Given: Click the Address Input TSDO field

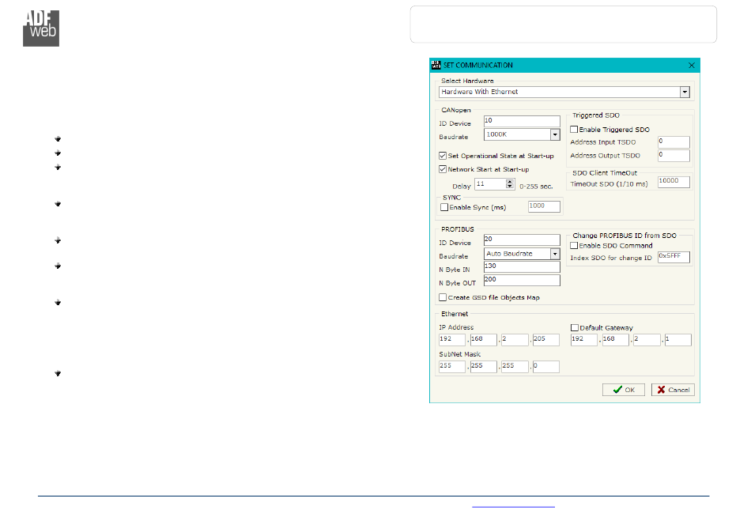Looking at the screenshot, I should [674, 142].
